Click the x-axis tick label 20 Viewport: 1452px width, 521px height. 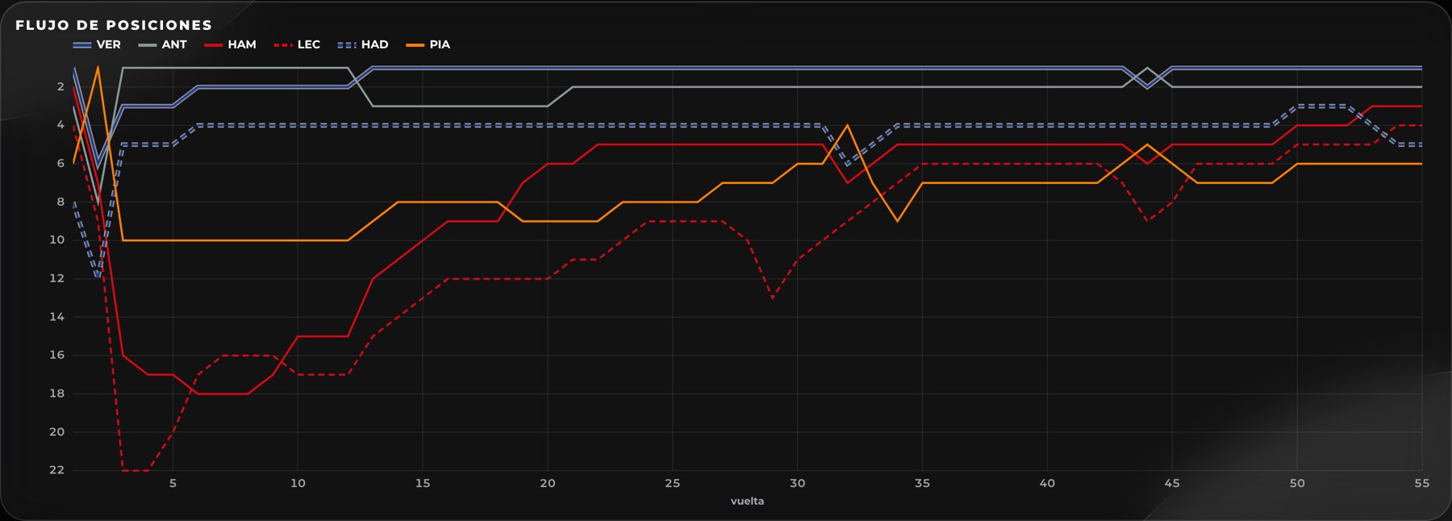pos(548,483)
